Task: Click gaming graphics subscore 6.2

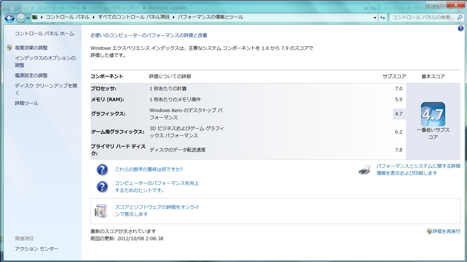Action: 399,132
